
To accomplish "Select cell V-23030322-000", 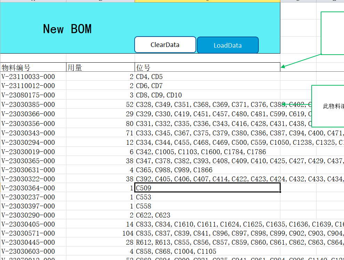I will pyautogui.click(x=33, y=179).
